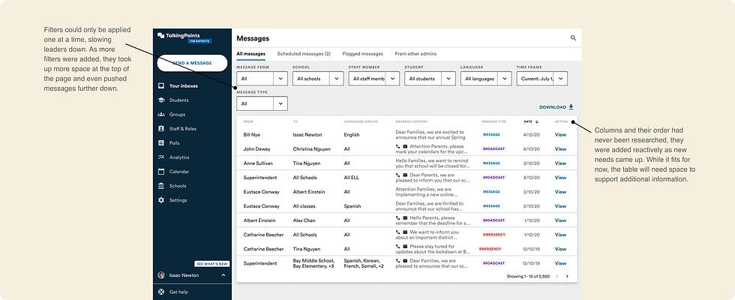Click "Bay Middle School, Bay Elementary, +3" cell
Screen dimensions: 735x300
coord(313,263)
